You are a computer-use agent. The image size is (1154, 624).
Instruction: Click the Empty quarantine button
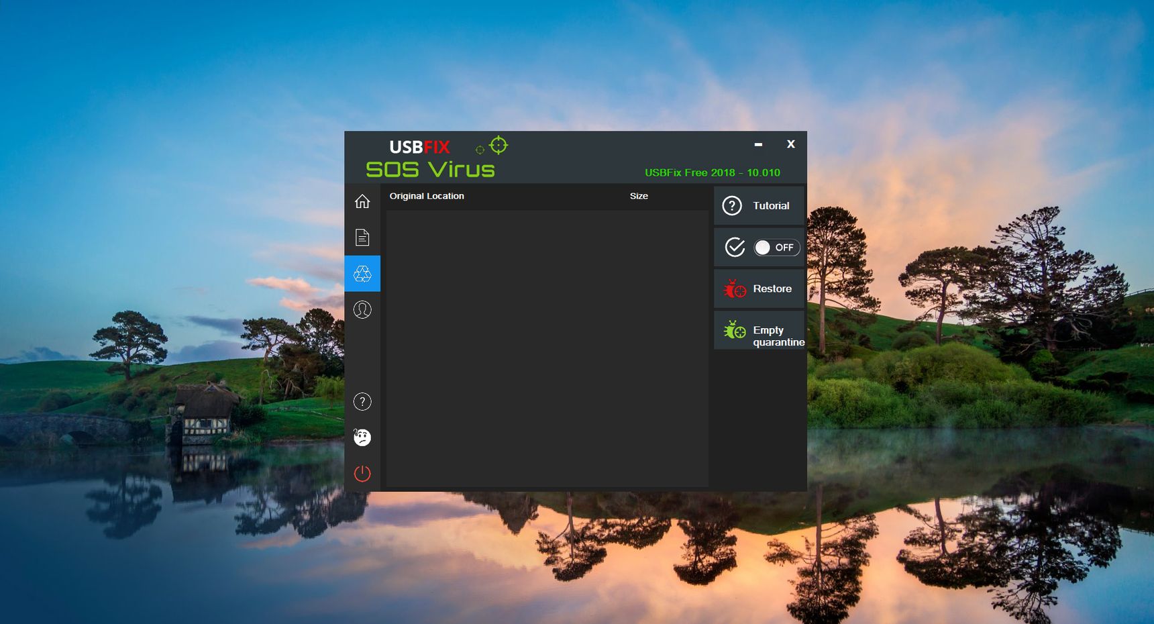coord(759,330)
